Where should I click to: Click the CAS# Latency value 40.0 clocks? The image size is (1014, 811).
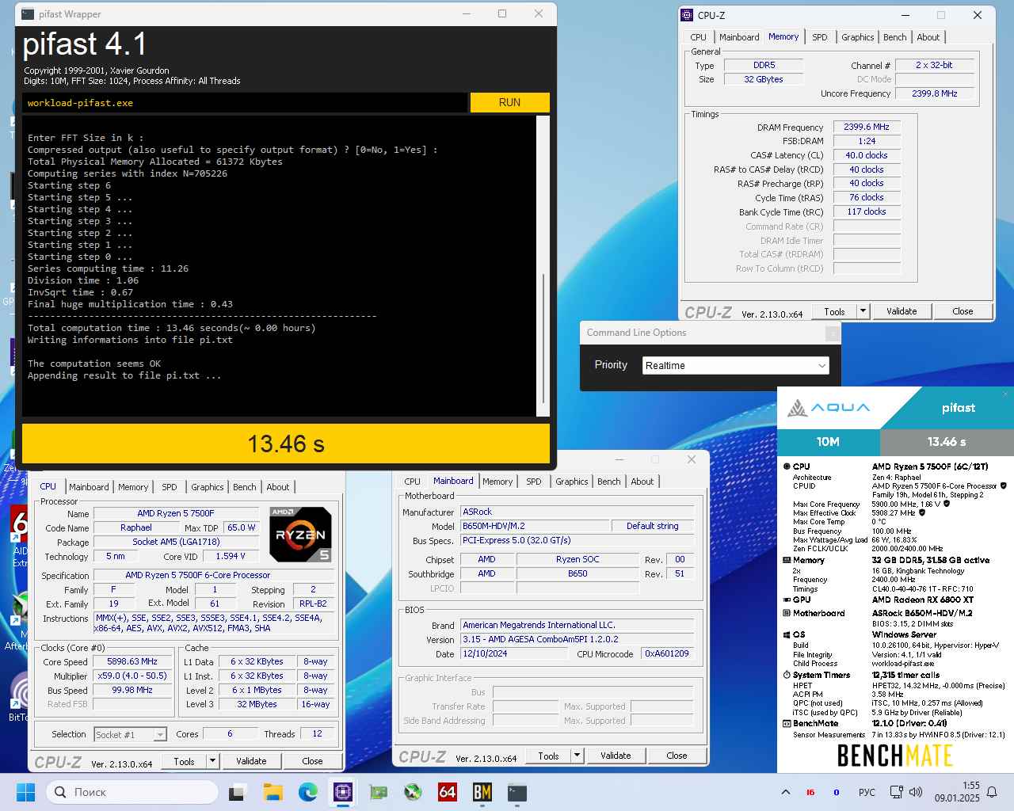click(x=867, y=155)
